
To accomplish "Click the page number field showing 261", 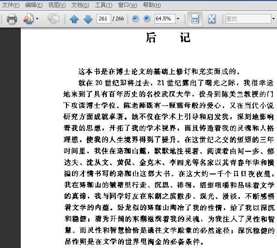I will click(x=104, y=19).
